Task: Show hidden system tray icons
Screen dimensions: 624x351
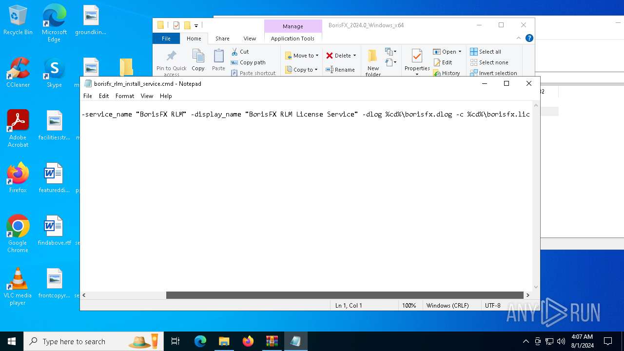Action: 526,341
